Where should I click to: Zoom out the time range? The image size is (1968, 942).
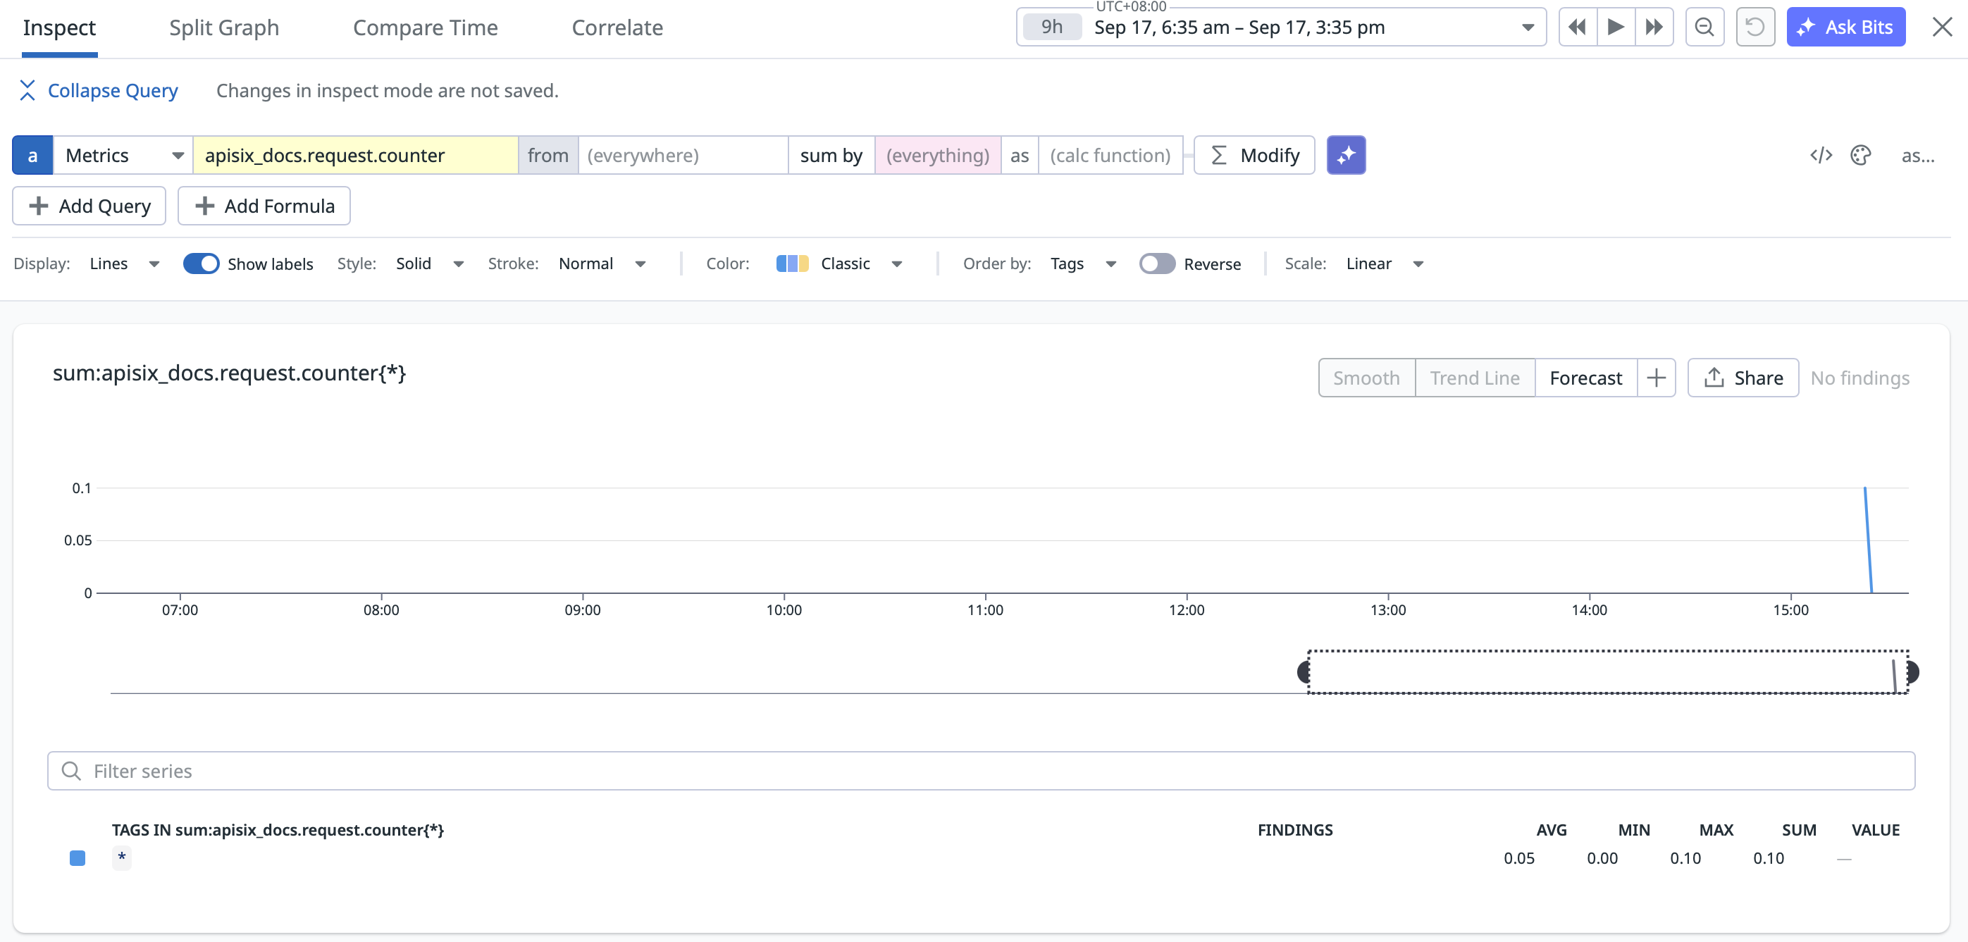point(1704,27)
